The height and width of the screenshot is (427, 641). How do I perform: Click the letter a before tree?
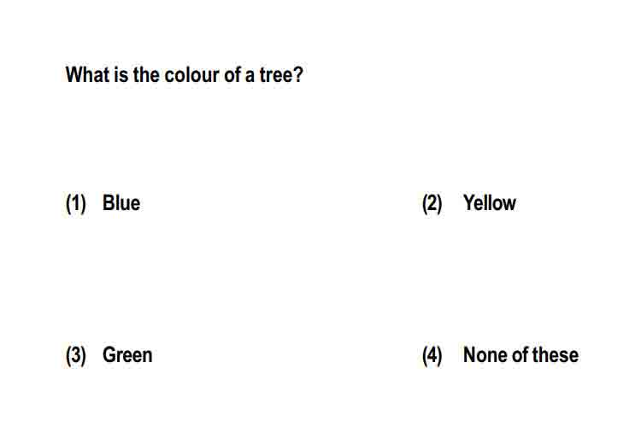[x=250, y=76]
